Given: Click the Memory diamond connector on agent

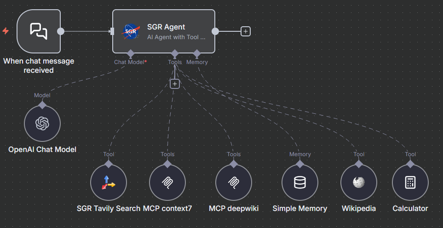Looking at the screenshot, I should (197, 53).
